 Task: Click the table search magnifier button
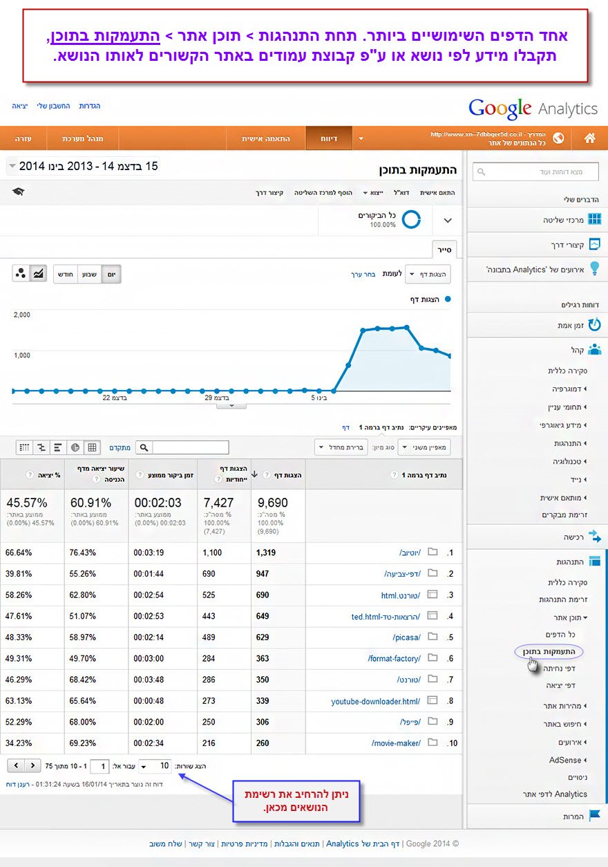point(144,447)
